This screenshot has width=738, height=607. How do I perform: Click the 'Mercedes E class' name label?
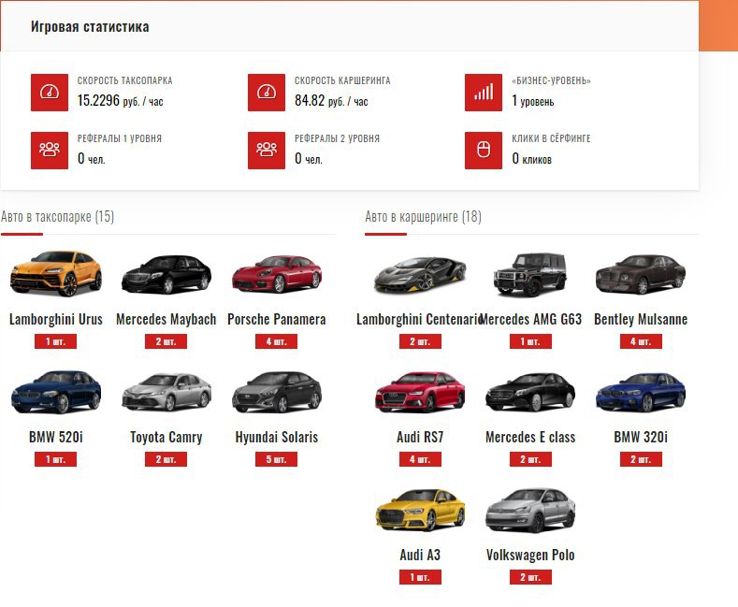pos(530,437)
